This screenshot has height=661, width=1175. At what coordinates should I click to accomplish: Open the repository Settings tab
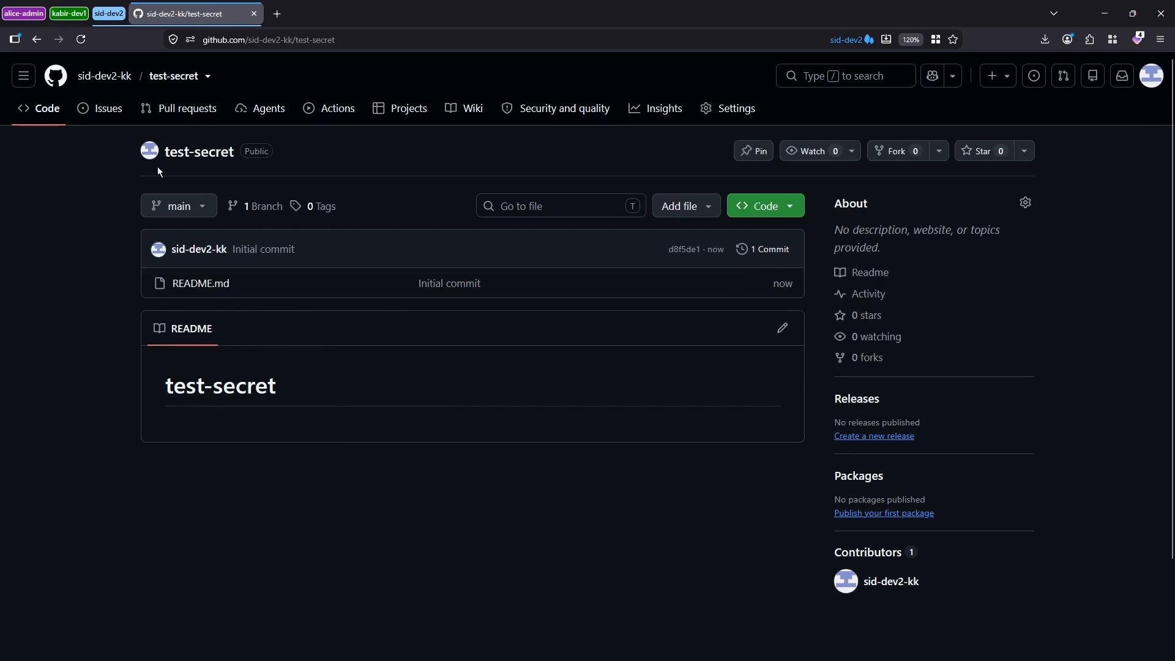[728, 108]
